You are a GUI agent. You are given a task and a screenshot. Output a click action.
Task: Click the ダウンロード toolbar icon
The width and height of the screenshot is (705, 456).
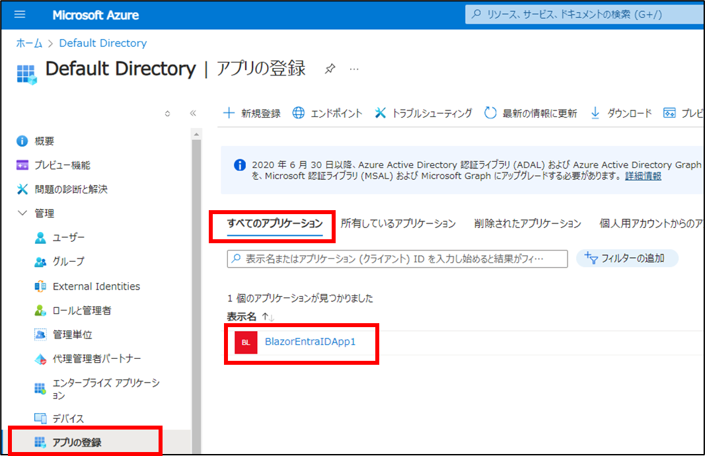[x=621, y=113]
